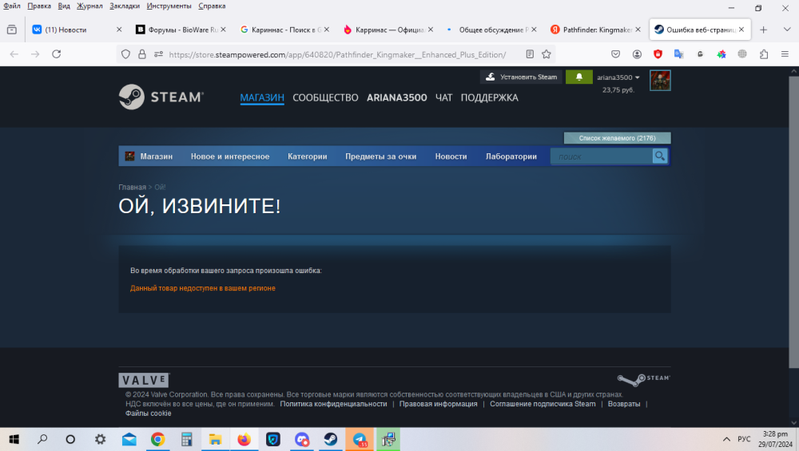Viewport: 799px width, 451px height.
Task: Open the Магазин store submenu
Action: pyautogui.click(x=157, y=156)
